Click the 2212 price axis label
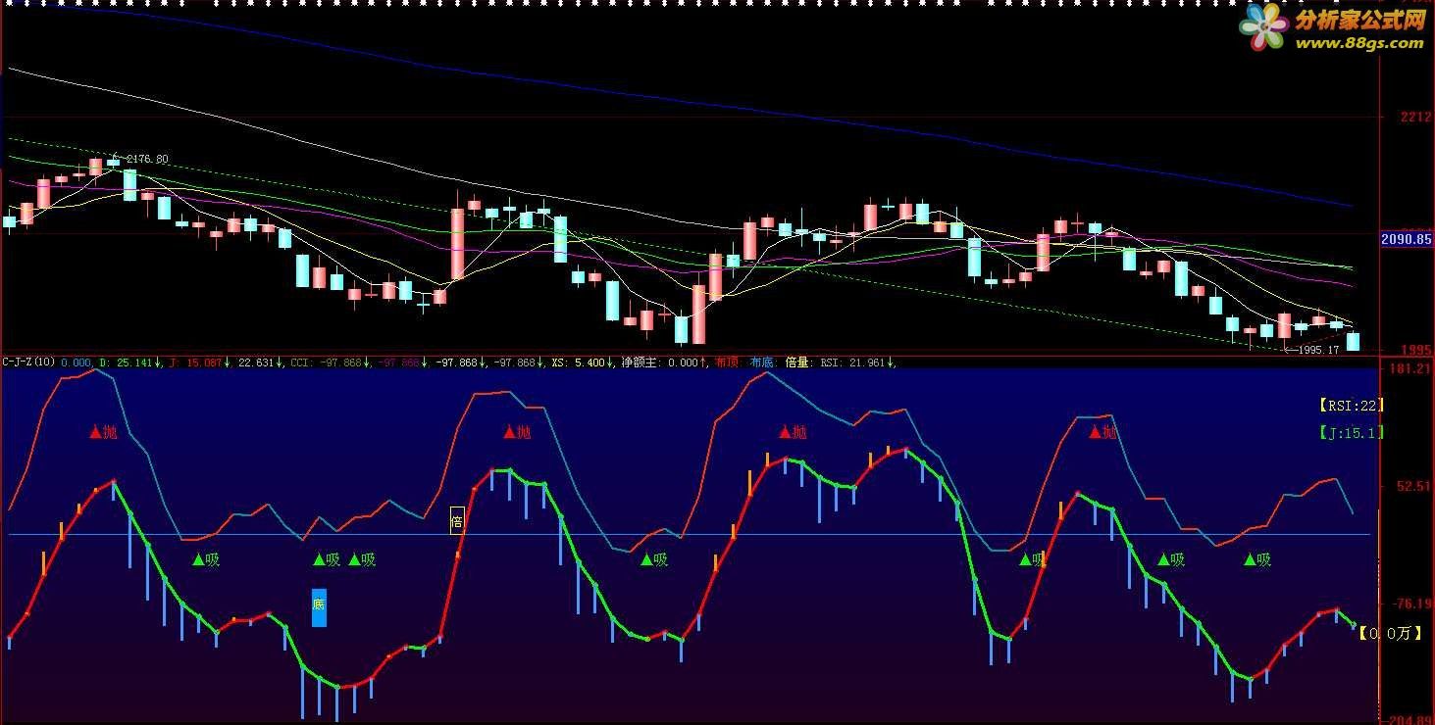This screenshot has width=1435, height=725. point(1416,118)
